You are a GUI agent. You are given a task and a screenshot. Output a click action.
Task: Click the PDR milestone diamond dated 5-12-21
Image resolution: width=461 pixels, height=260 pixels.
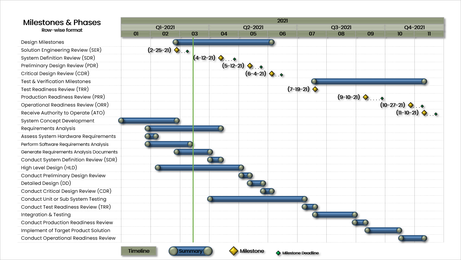pos(250,66)
